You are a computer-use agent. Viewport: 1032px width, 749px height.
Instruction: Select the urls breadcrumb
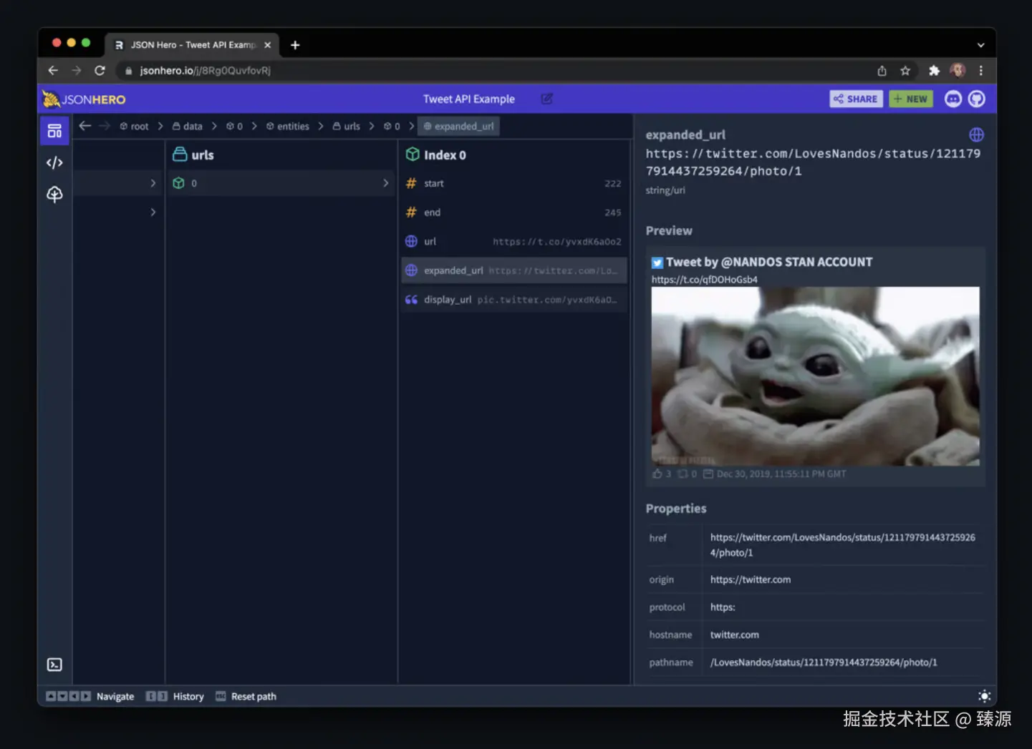pos(347,126)
